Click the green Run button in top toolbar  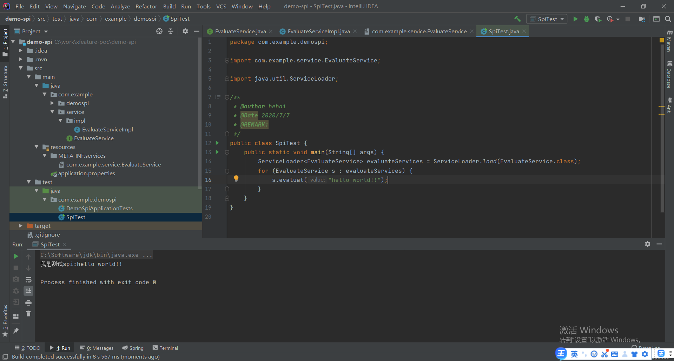(x=575, y=19)
